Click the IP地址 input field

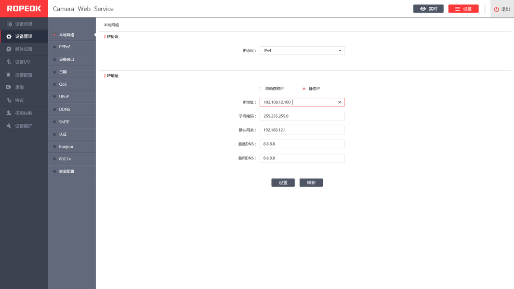pyautogui.click(x=302, y=102)
